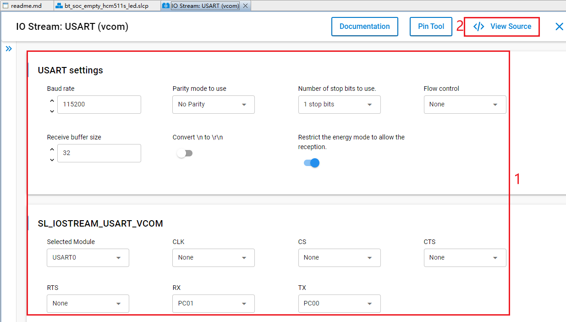The image size is (566, 322).
Task: Click the Documentation button
Action: click(364, 27)
